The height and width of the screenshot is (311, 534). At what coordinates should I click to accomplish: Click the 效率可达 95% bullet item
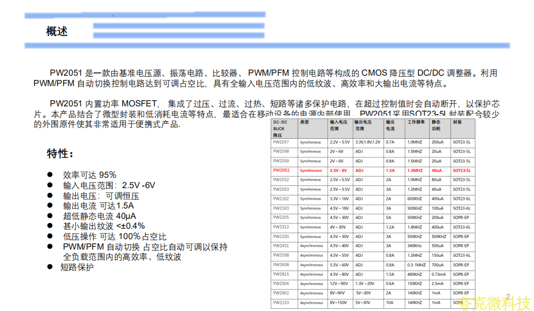89,175
